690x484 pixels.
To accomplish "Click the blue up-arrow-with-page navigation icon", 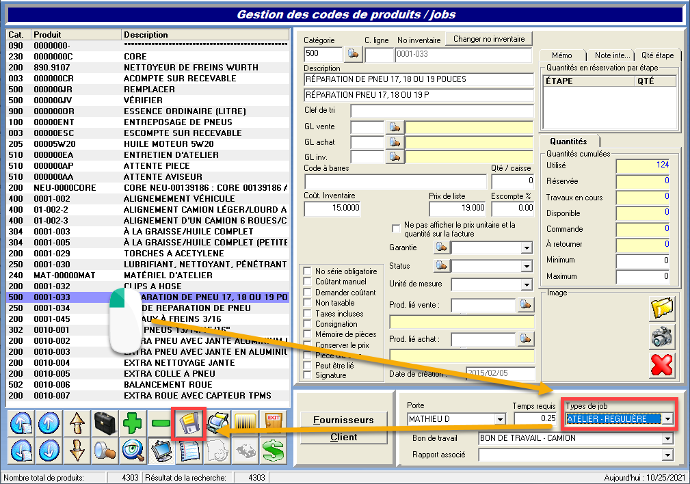I will point(21,424).
